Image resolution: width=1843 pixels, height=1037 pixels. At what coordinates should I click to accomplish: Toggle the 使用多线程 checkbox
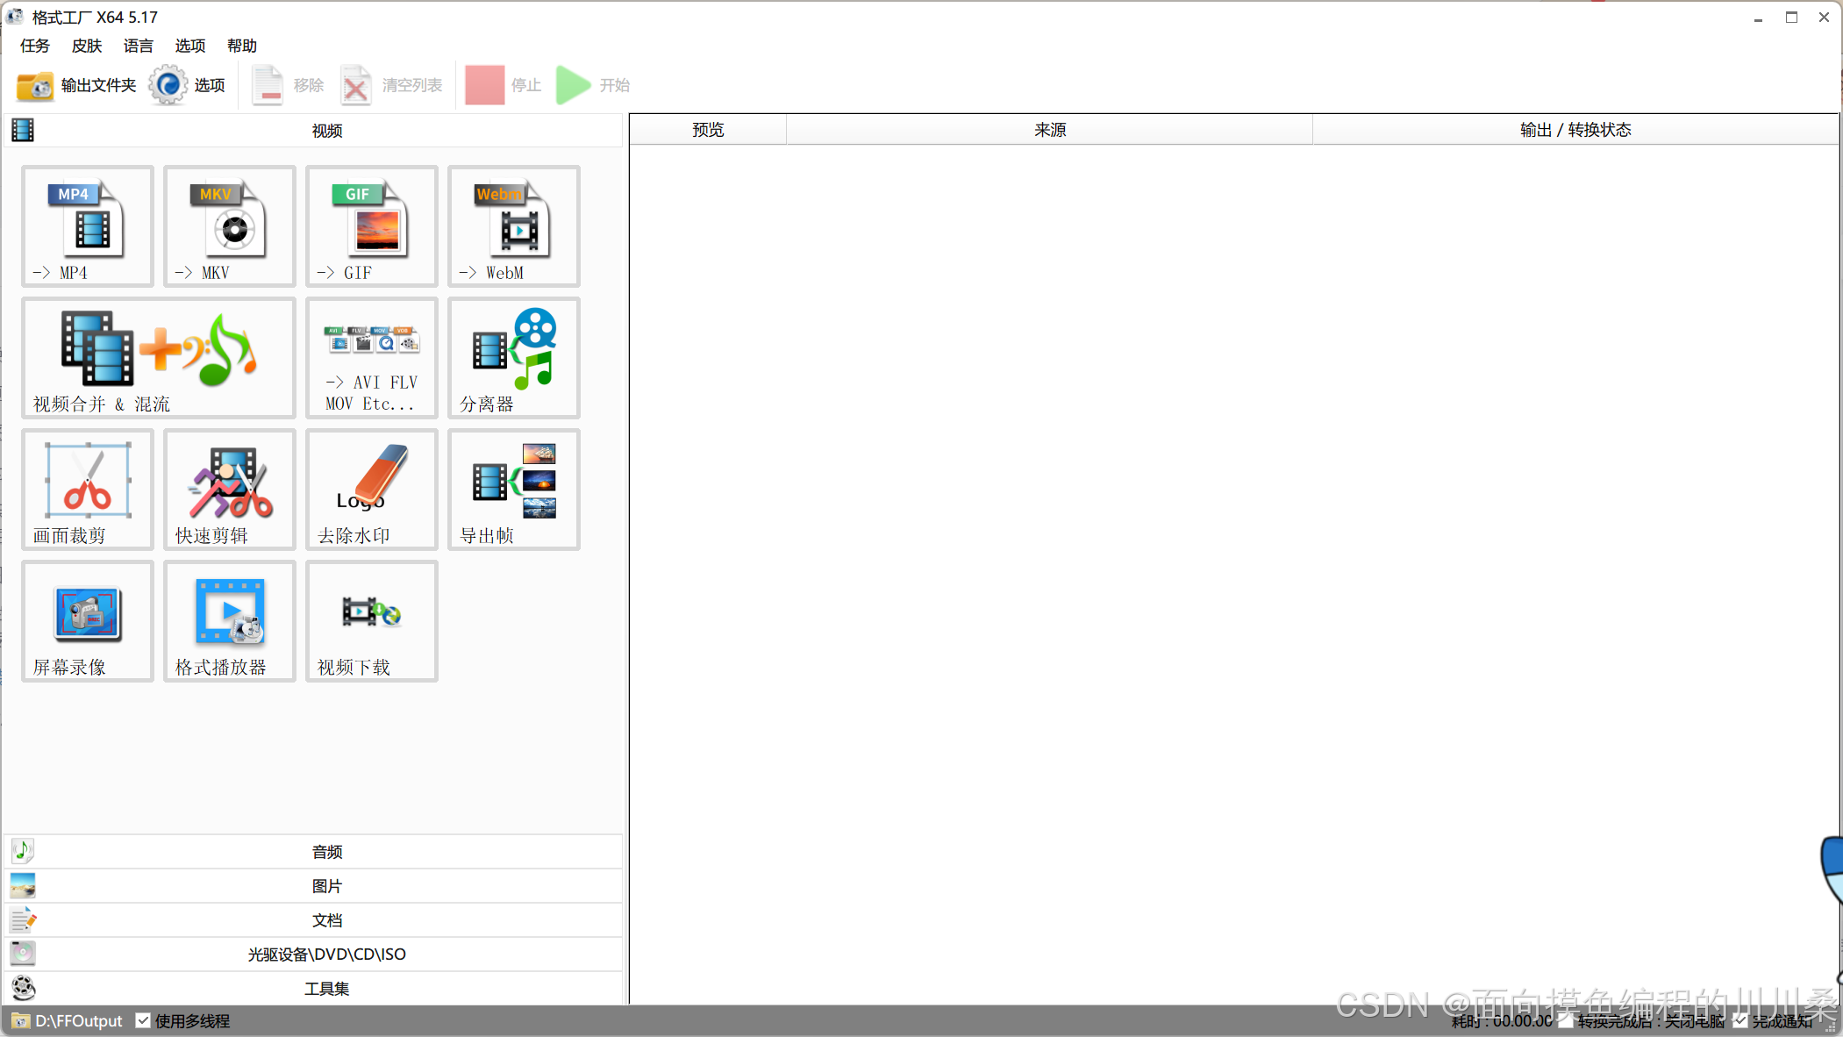coord(143,1020)
